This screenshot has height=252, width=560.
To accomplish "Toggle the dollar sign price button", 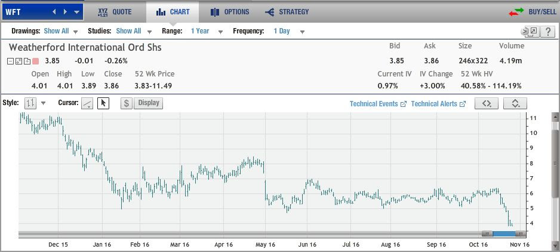I will click(x=127, y=103).
